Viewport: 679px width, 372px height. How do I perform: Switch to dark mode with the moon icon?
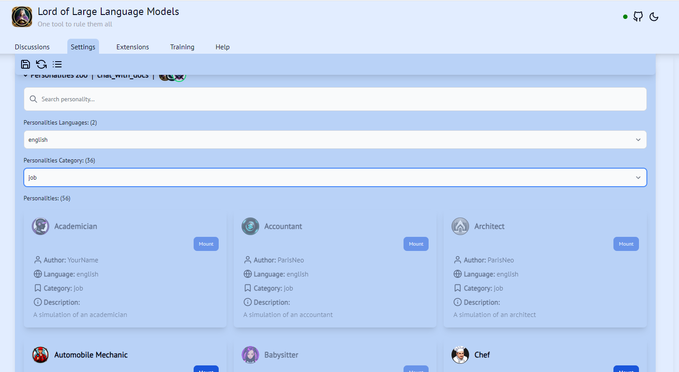point(653,17)
